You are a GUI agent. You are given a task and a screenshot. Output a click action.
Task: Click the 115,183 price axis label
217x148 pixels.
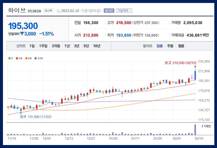pyautogui.click(x=204, y=120)
